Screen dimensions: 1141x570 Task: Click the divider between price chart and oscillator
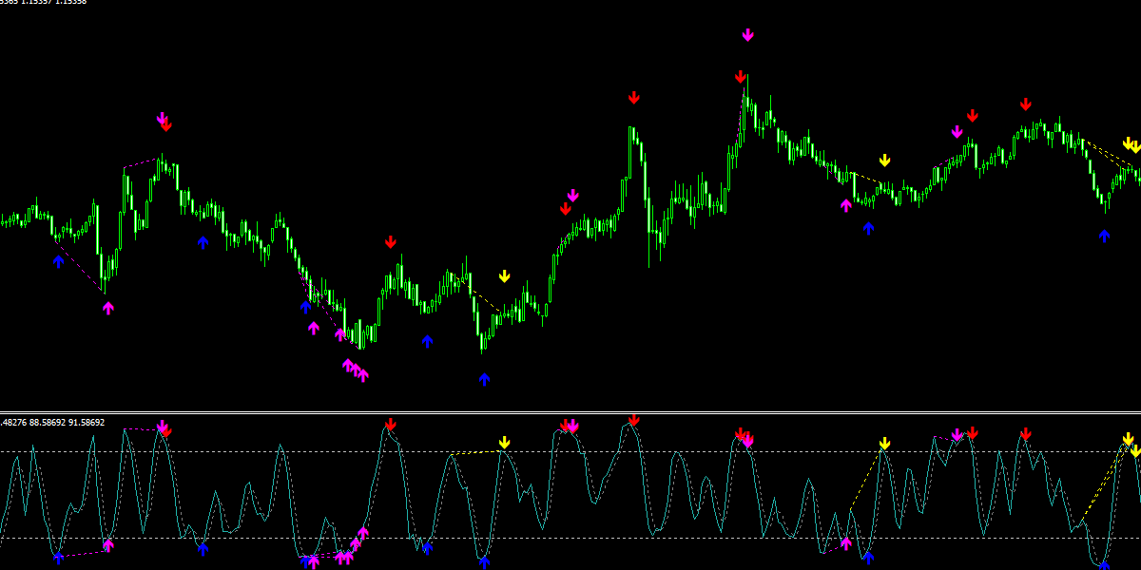pos(570,412)
